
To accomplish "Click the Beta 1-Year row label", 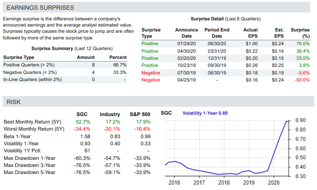I will point(17,136).
